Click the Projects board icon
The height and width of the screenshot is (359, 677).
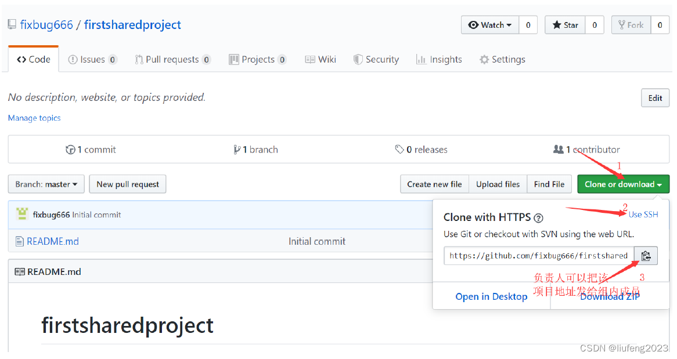tap(234, 60)
